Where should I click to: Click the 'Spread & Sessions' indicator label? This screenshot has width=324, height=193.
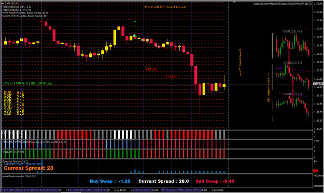click(15, 161)
